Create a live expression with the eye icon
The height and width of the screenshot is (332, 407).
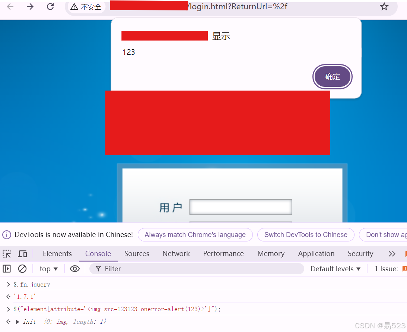(75, 269)
